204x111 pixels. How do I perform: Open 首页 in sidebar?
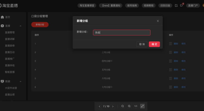(8, 17)
